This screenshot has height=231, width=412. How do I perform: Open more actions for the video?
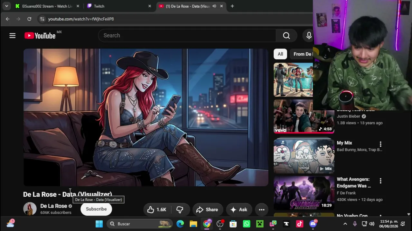click(x=262, y=210)
